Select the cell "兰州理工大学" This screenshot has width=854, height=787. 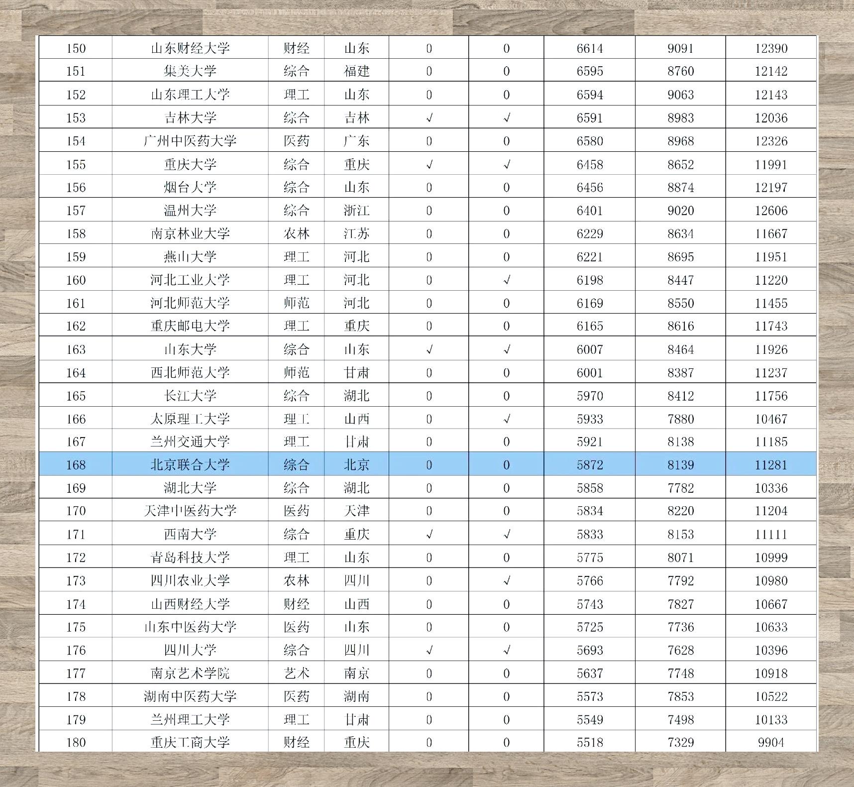[x=190, y=719]
